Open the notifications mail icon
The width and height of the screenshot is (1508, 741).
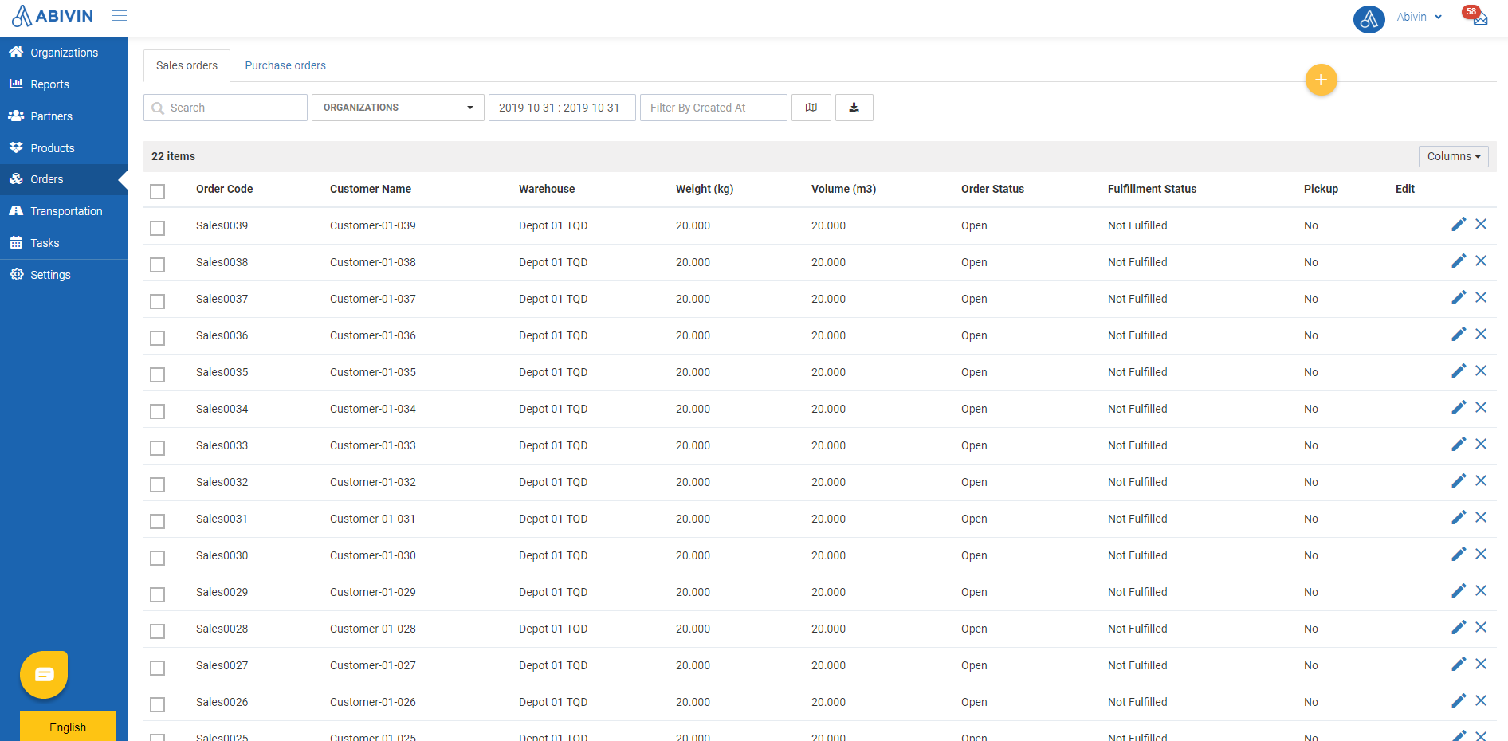click(1480, 18)
